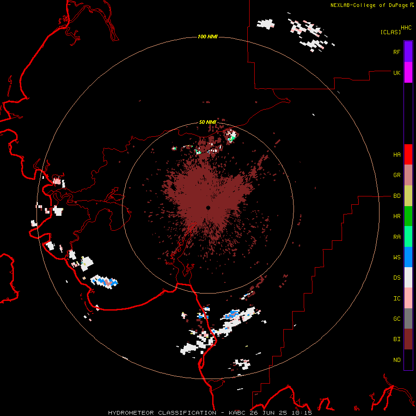The width and height of the screenshot is (416, 416).
Task: Click the ND legend label
Action: pyautogui.click(x=397, y=360)
